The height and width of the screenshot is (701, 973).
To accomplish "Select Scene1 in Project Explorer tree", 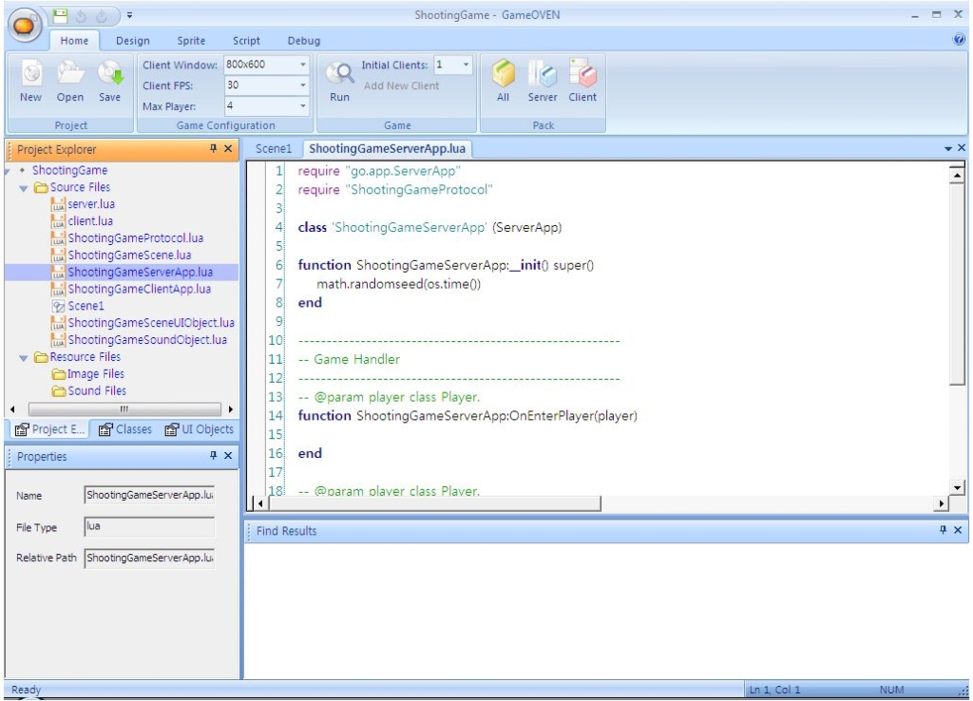I will 86,306.
